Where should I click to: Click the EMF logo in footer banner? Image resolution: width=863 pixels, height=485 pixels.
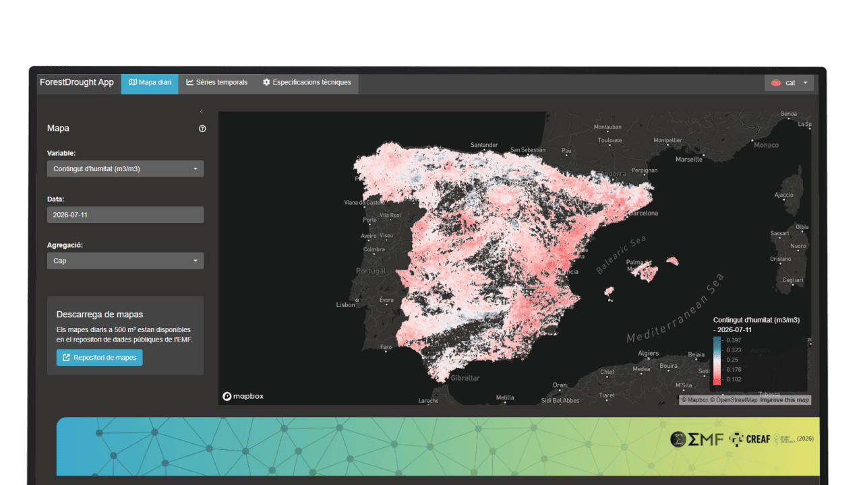pos(696,439)
